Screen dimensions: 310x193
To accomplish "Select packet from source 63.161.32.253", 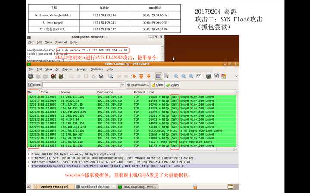I will pos(132,145).
